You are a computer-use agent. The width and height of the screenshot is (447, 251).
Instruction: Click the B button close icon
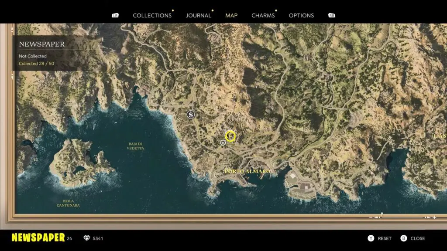403,238
